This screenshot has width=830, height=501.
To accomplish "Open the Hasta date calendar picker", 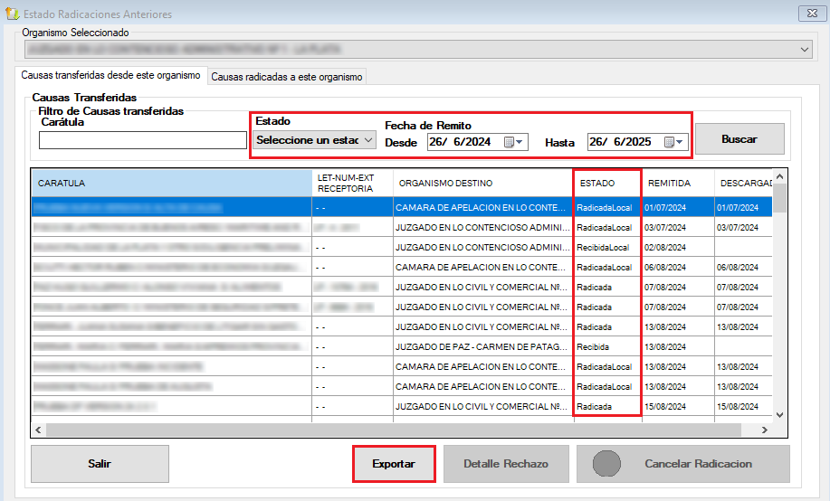I will (x=674, y=142).
